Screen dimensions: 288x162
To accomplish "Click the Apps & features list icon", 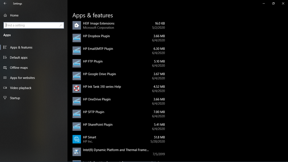I will coord(5,48).
